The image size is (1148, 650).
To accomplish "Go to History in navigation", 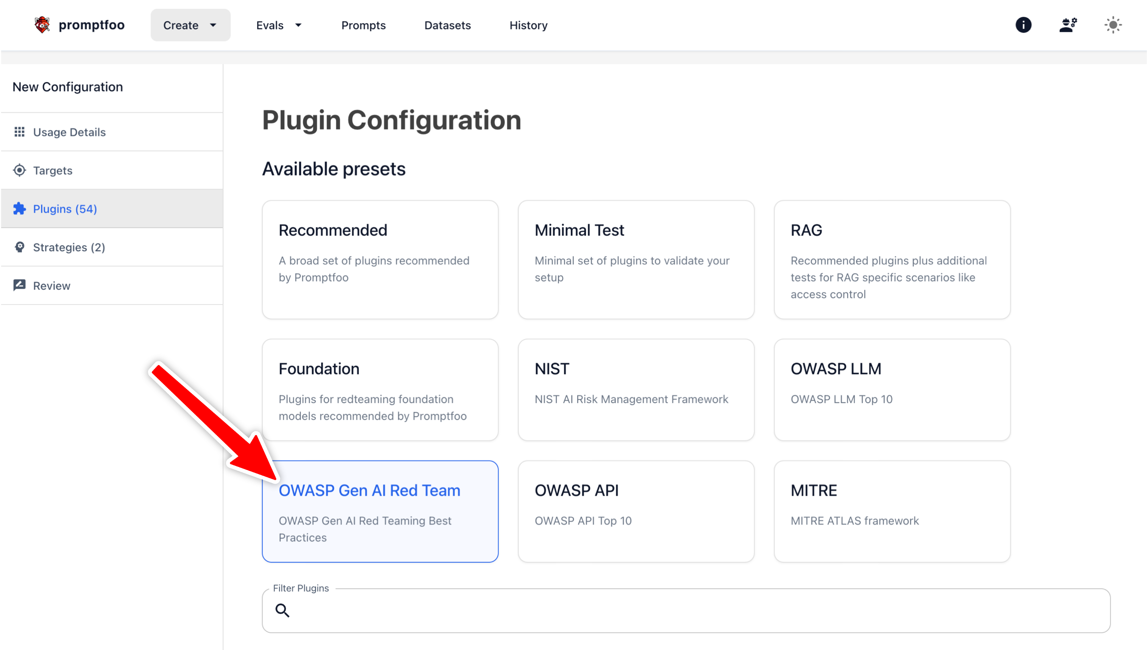I will click(528, 26).
